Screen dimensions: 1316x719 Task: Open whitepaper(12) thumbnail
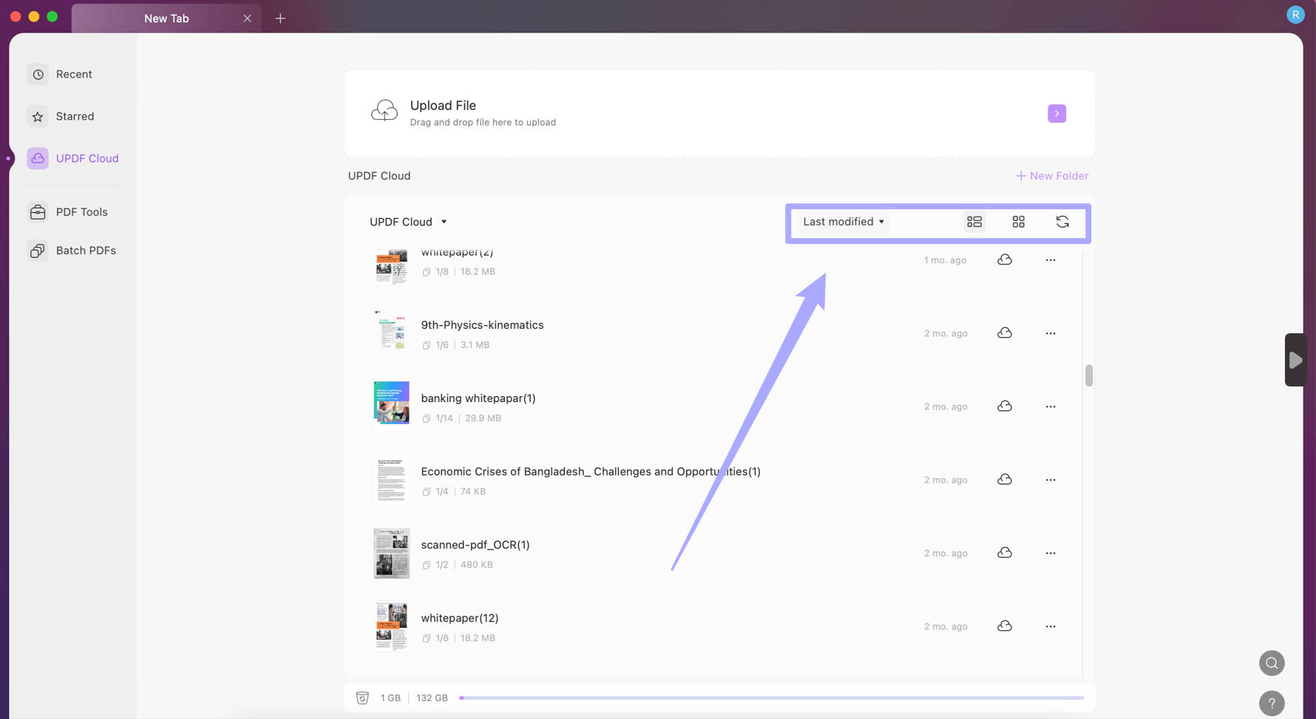(391, 626)
